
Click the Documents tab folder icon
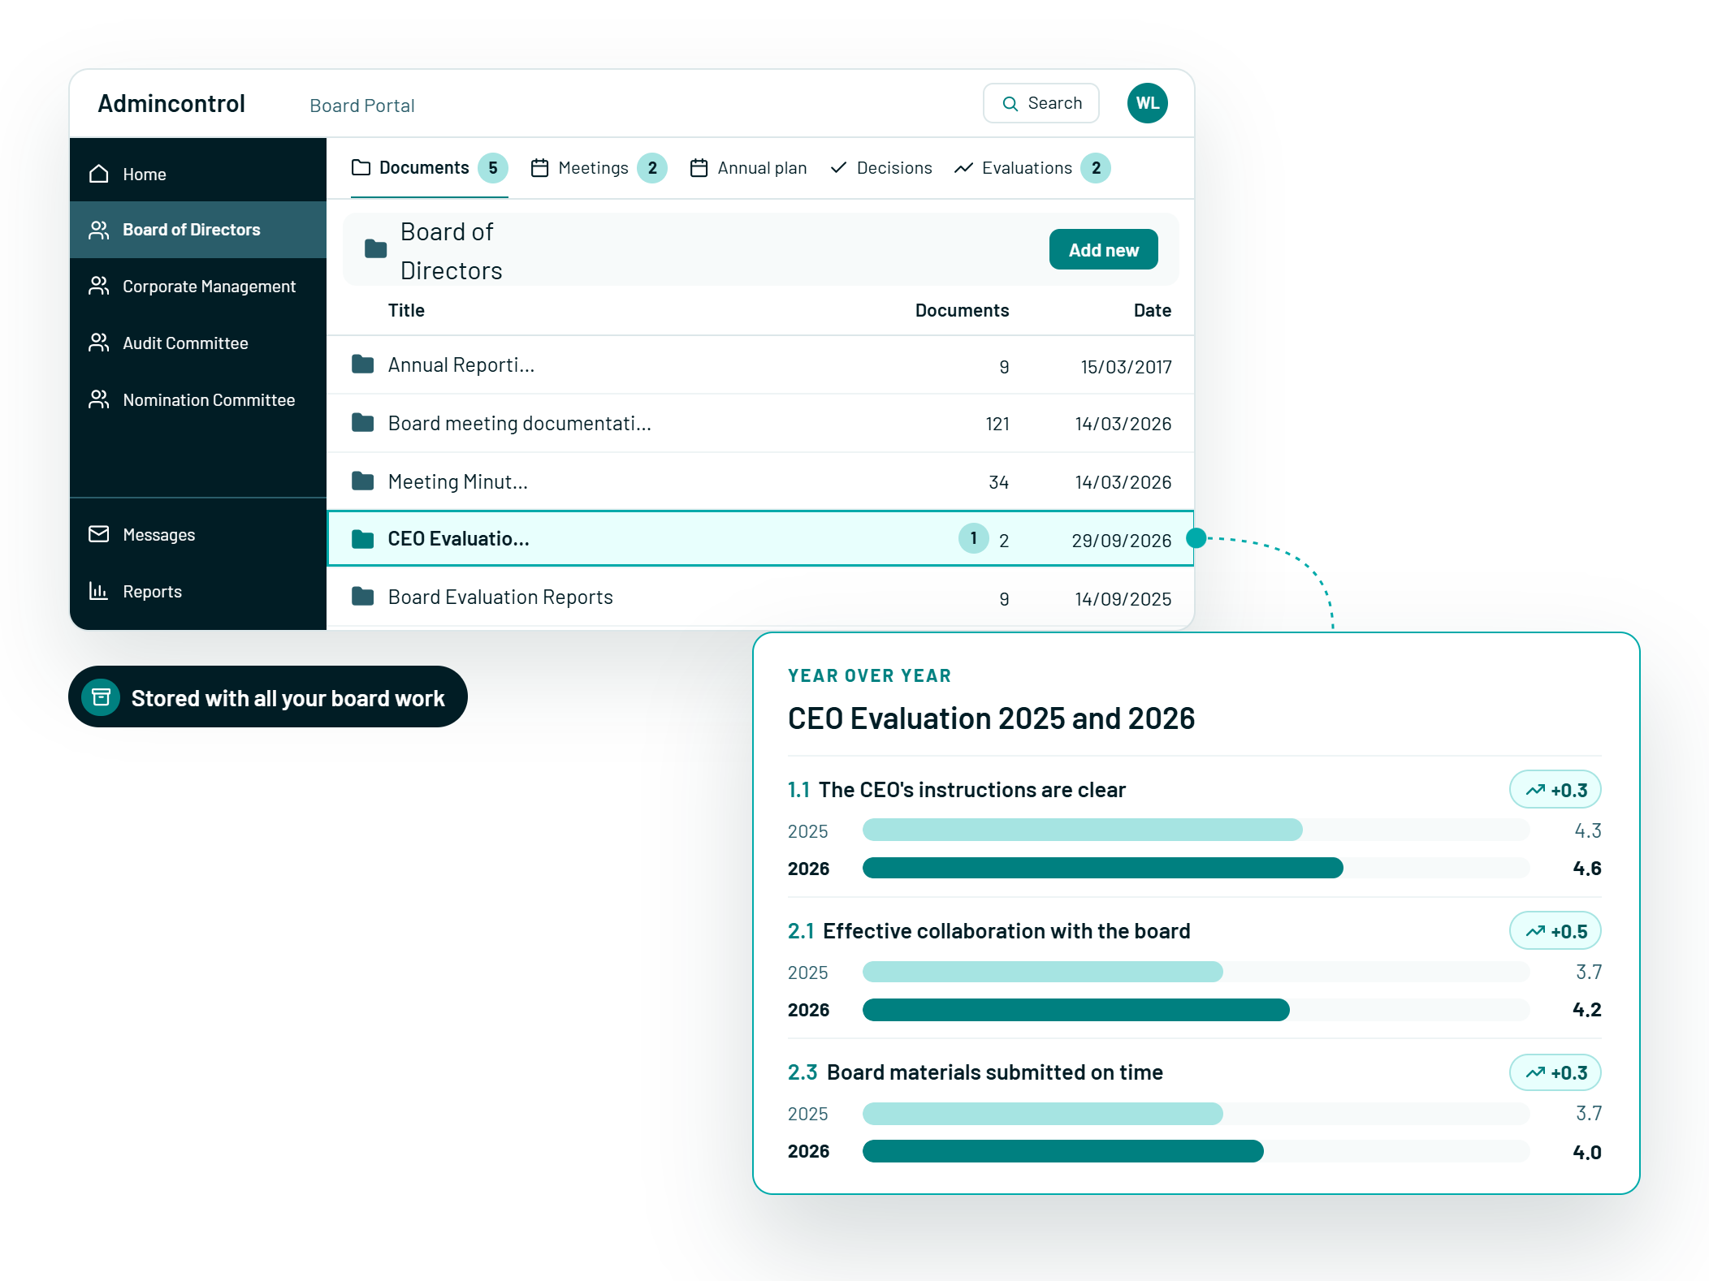[361, 167]
